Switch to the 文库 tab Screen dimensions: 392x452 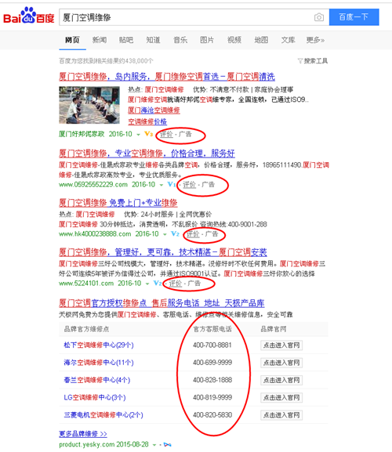coord(289,40)
